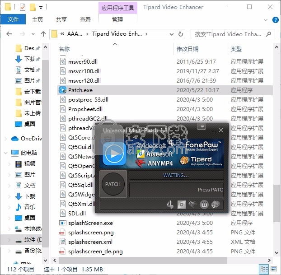Switch to the 查看 ribbon tab

85,19
